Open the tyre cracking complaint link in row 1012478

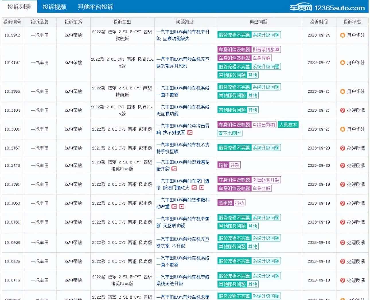click(x=183, y=165)
